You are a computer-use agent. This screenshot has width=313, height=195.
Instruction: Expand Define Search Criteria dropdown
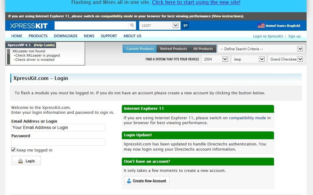[261, 49]
